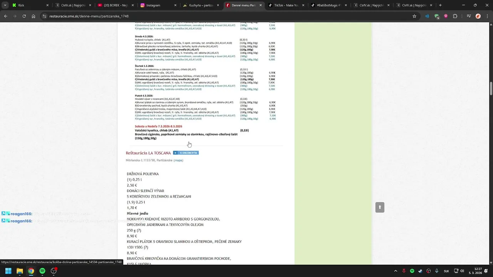Screen dimensions: 493x277
Task: Click reagan166 username in first chat line
Action: pos(21,214)
